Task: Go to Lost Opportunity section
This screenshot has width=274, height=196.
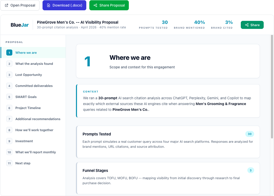Action: 33,75
